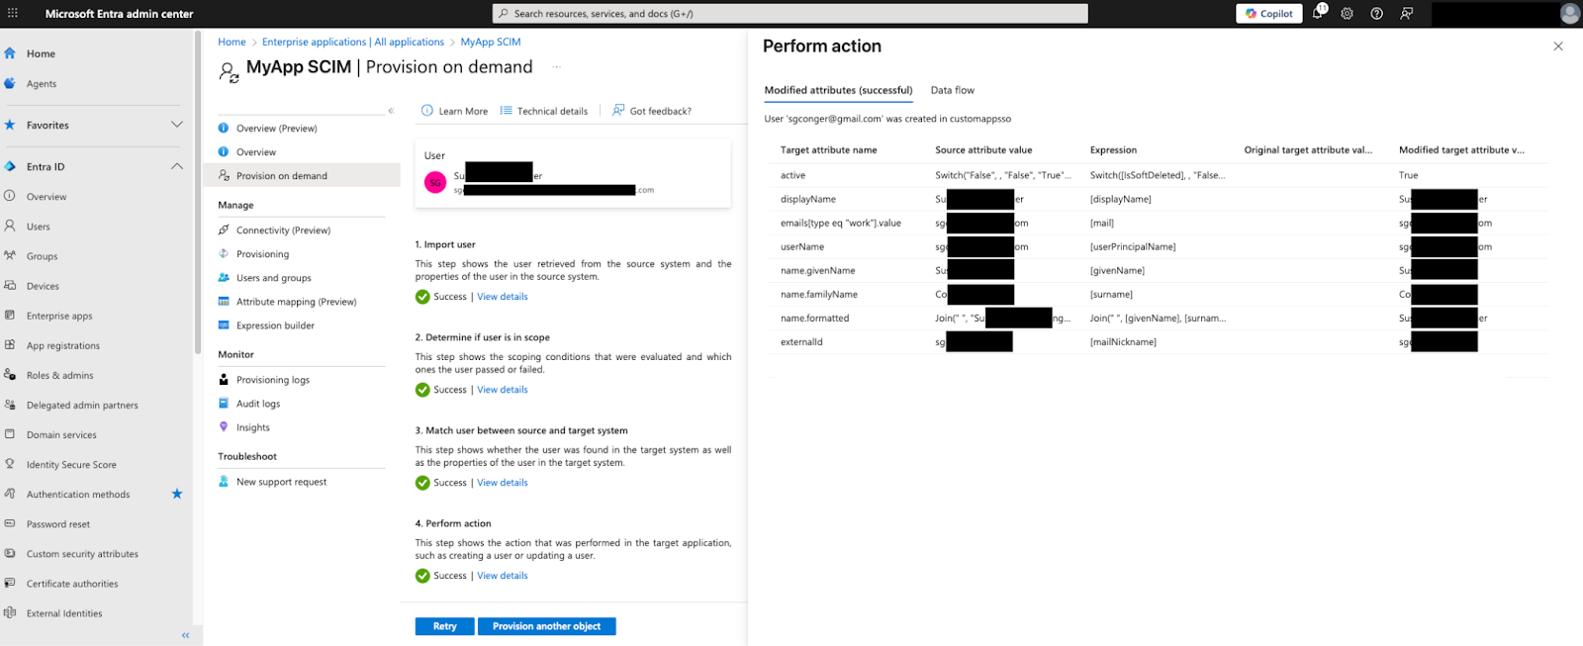This screenshot has width=1583, height=646.
Task: Open the app launcher waffle icon
Action: pyautogui.click(x=13, y=14)
